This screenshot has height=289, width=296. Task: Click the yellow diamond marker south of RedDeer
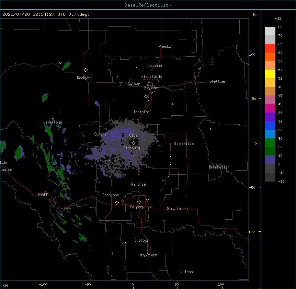coord(146,96)
